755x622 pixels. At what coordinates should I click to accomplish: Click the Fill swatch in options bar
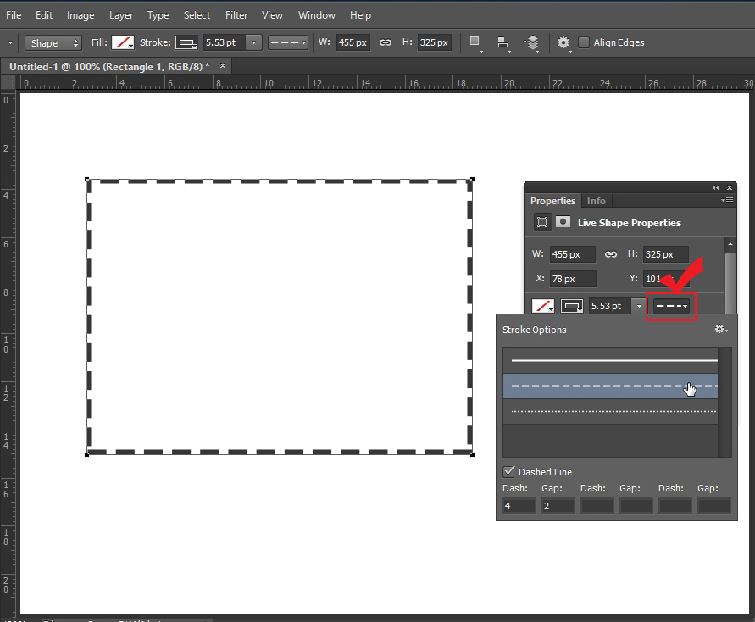pos(122,42)
